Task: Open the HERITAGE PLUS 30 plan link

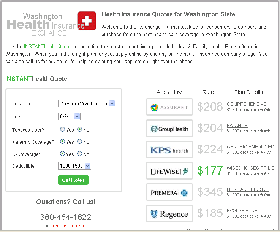Action: click(x=248, y=189)
